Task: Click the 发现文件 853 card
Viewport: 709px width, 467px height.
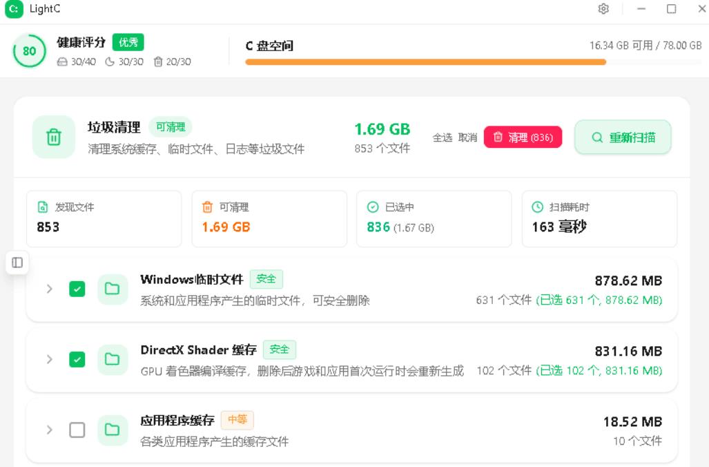Action: point(104,219)
